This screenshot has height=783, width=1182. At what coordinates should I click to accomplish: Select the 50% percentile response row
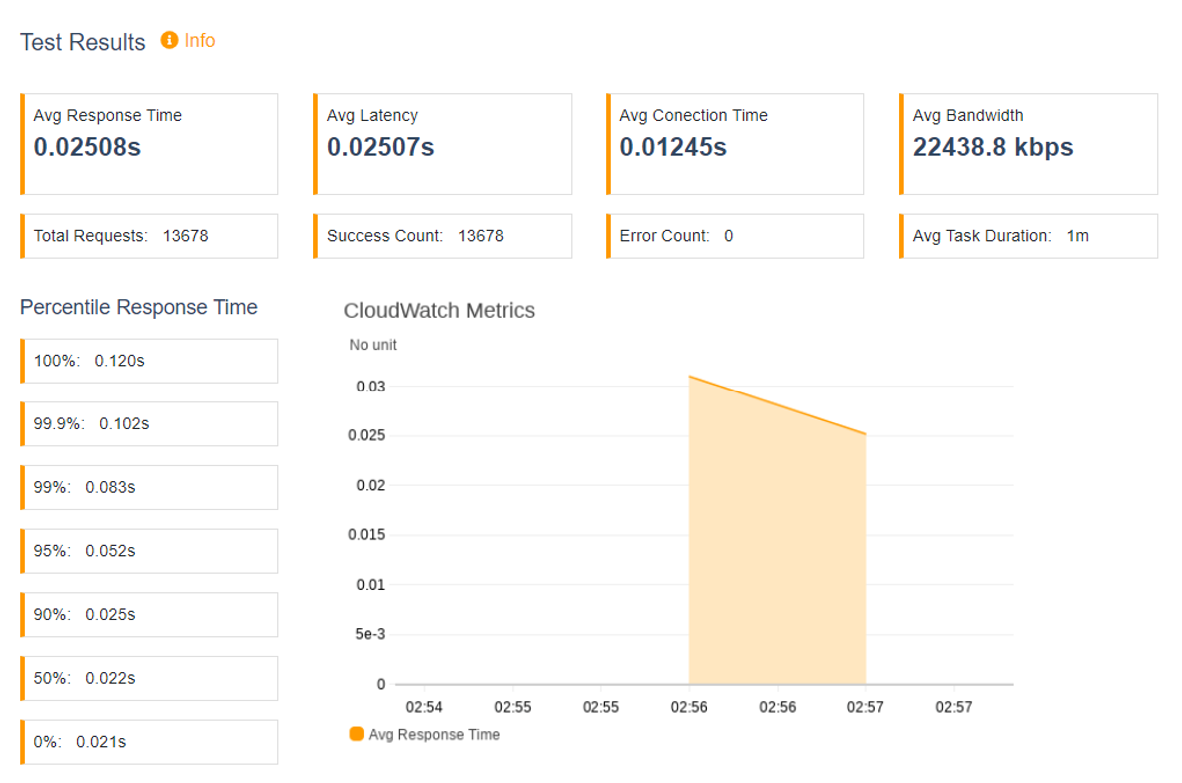pyautogui.click(x=149, y=679)
